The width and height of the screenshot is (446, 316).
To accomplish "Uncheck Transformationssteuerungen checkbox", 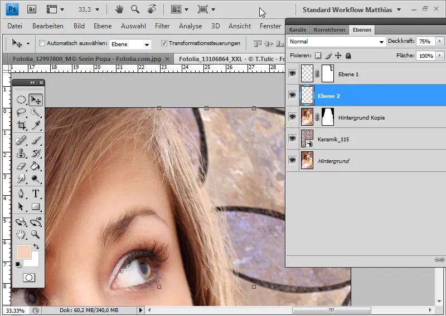I will tap(164, 43).
